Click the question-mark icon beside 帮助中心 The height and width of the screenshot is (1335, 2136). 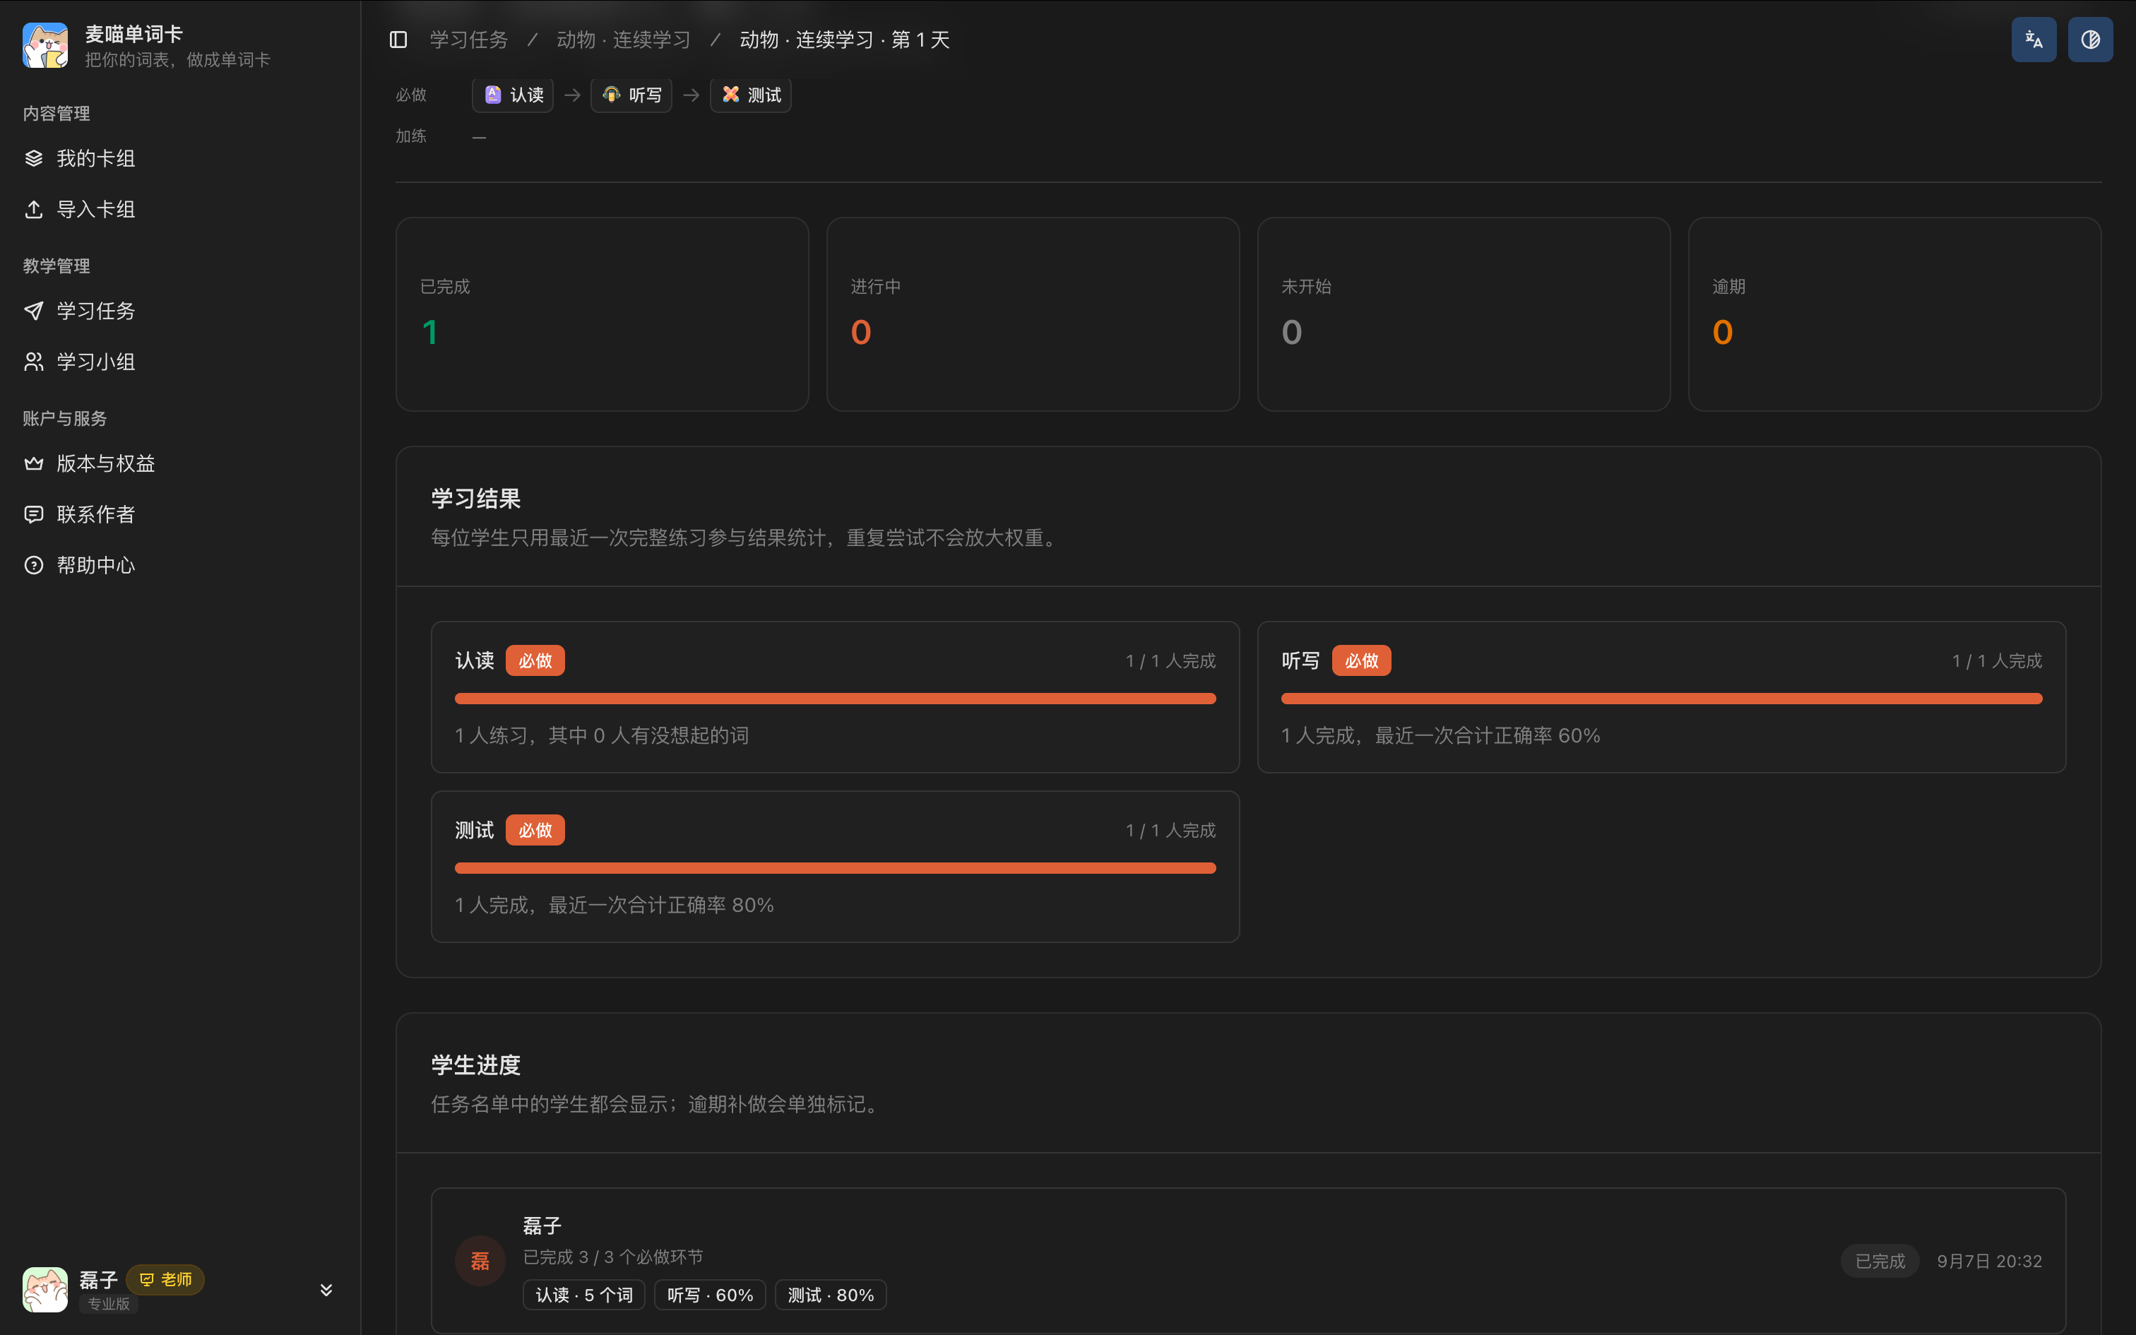click(33, 565)
